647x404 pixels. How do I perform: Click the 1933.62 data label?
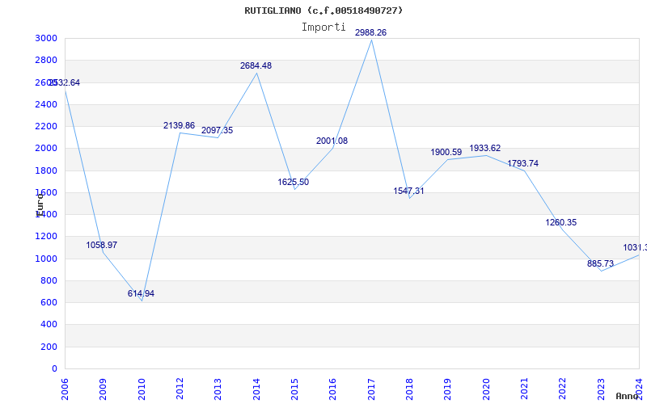point(484,148)
